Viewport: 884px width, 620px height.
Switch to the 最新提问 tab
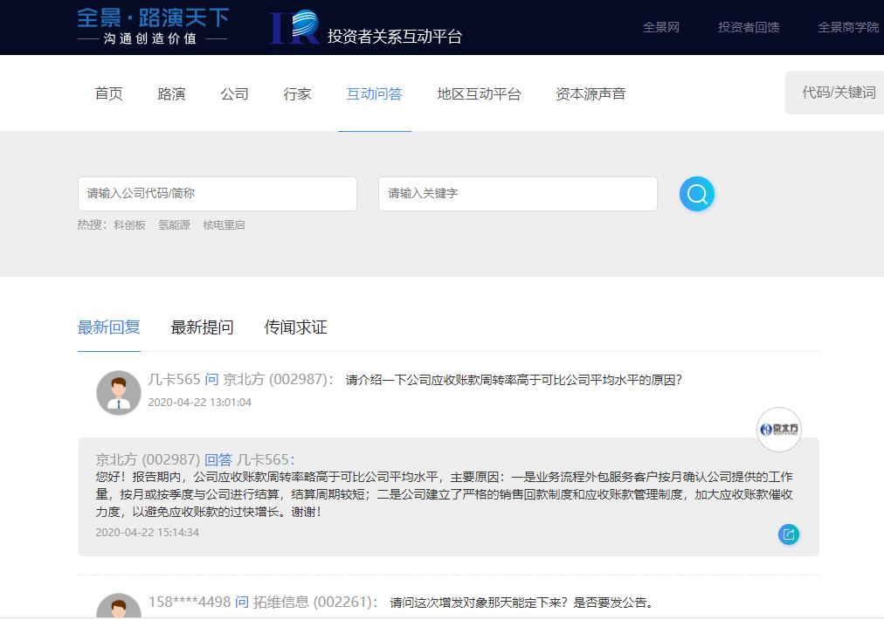[x=201, y=327]
